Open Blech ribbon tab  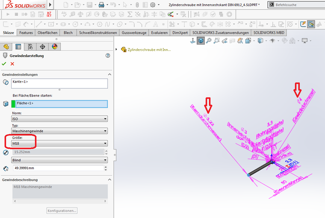pyautogui.click(x=68, y=33)
